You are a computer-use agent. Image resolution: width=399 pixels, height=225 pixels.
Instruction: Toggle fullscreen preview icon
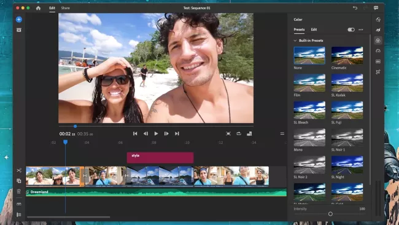228,133
